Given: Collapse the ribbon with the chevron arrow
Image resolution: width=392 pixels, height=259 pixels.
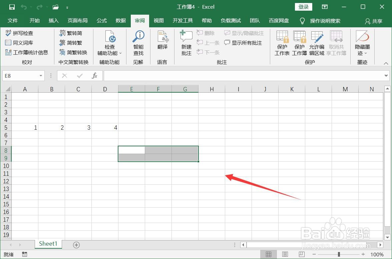Looking at the screenshot, I should click(386, 63).
